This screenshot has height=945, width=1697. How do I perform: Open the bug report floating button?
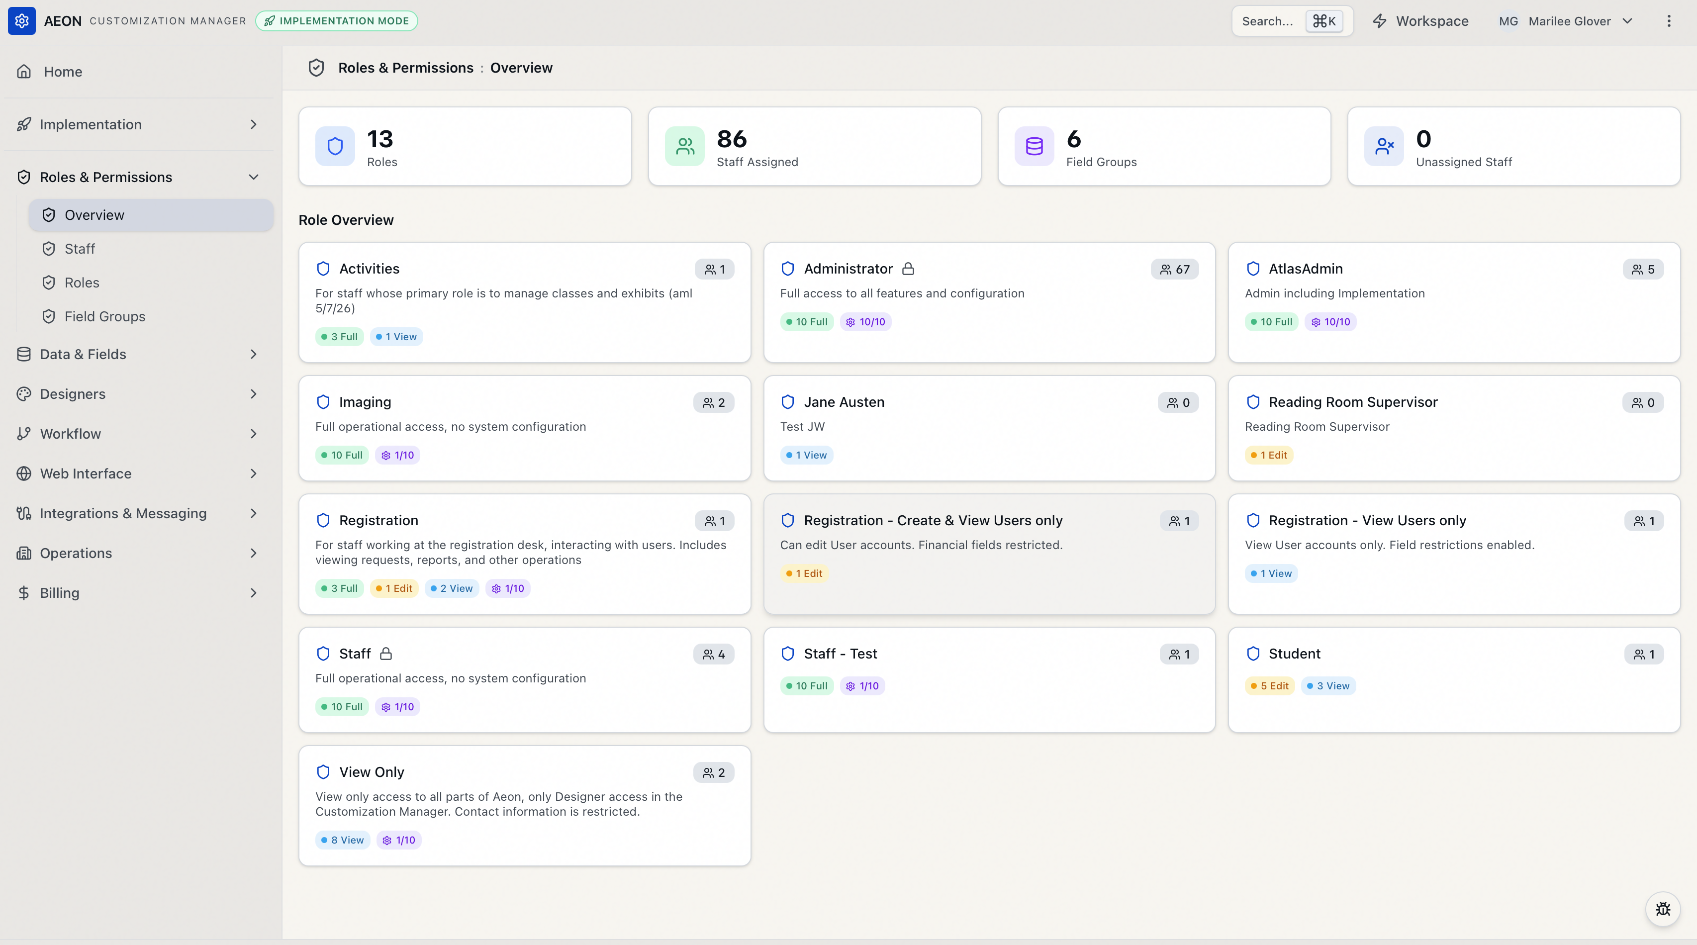tap(1663, 909)
